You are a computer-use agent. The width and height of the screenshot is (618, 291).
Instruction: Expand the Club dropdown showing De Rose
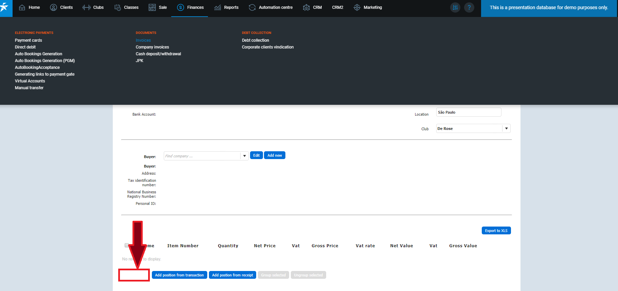click(x=506, y=129)
